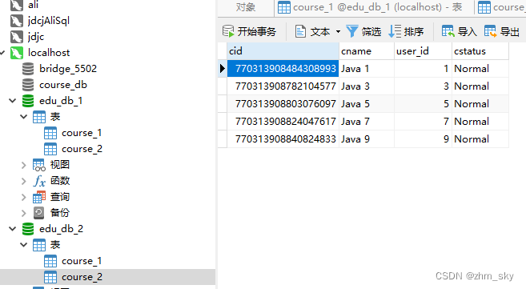
Task: Open the course_1 table under edu_db_2
Action: (x=82, y=261)
